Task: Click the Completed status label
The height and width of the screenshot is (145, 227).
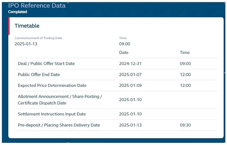Action: [18, 12]
